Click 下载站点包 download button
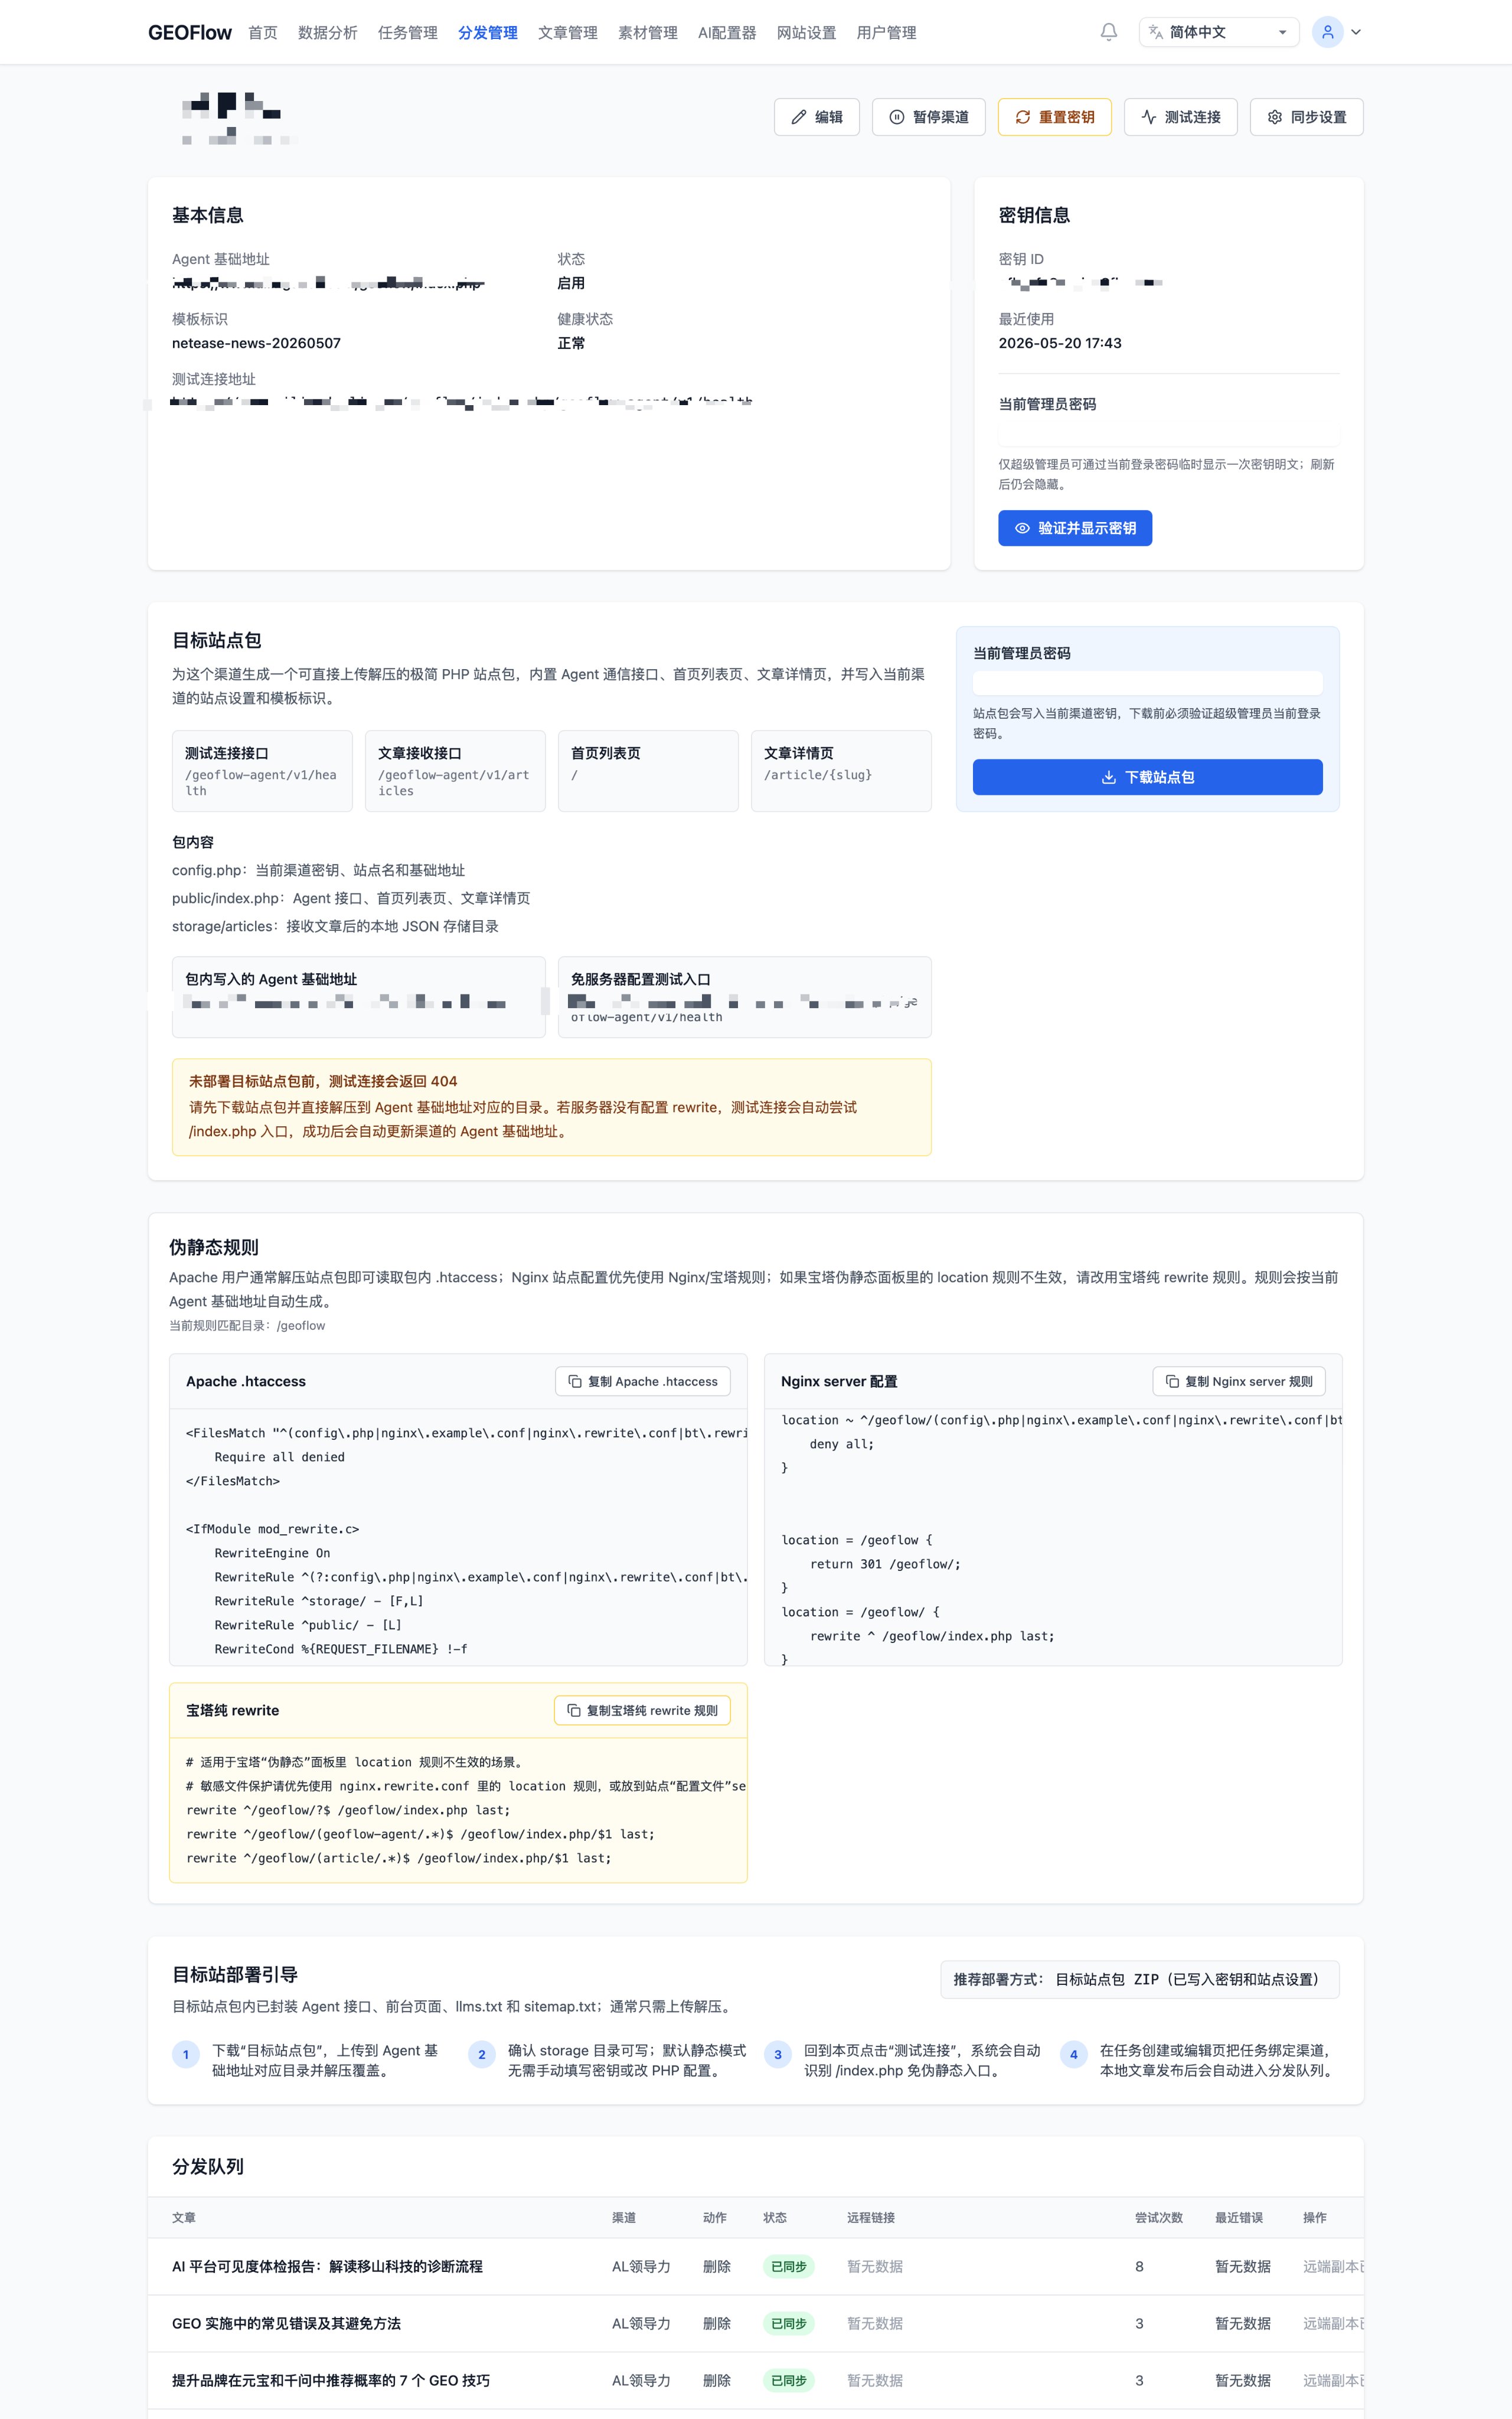 (x=1148, y=777)
